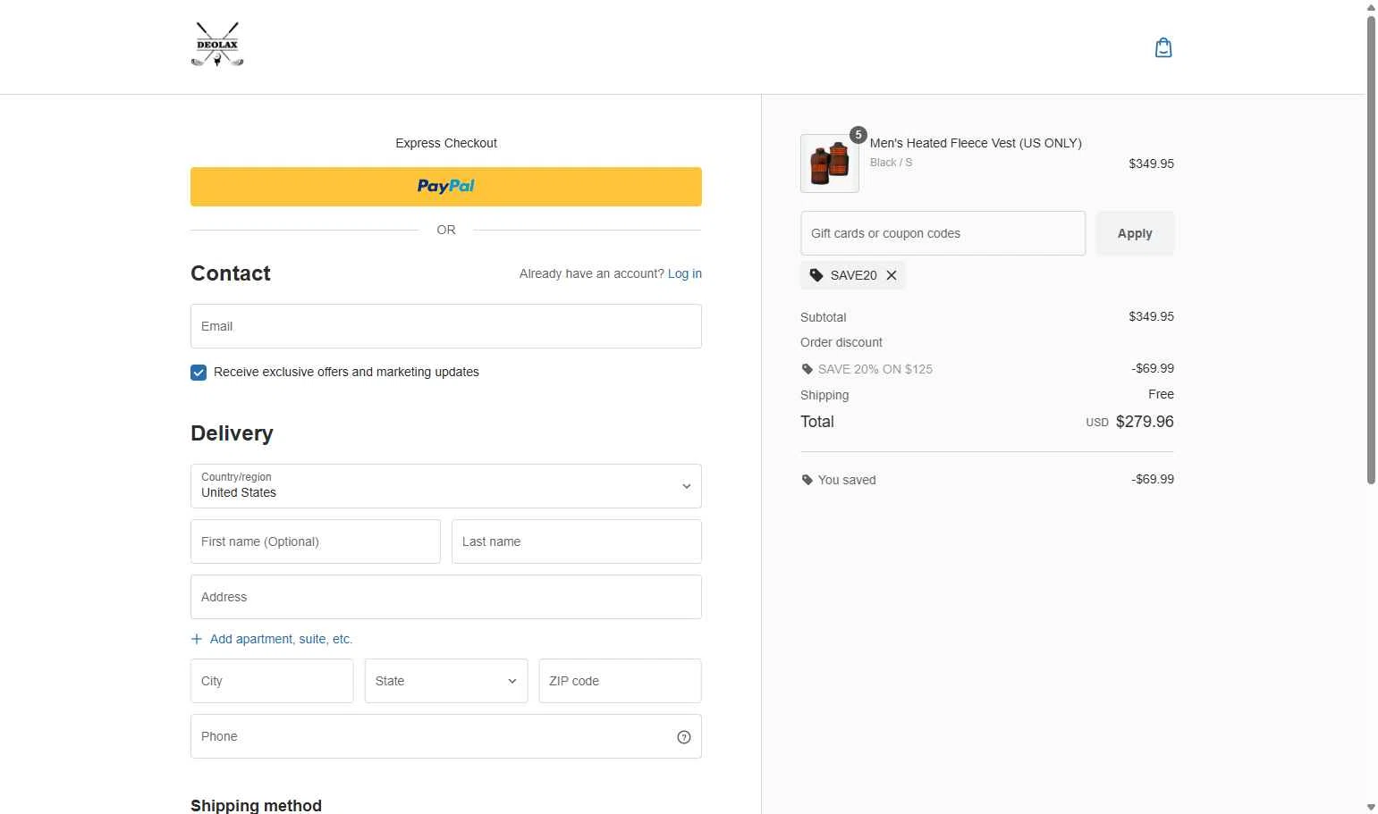Click the Subtotal $349.95 value

tap(1151, 316)
